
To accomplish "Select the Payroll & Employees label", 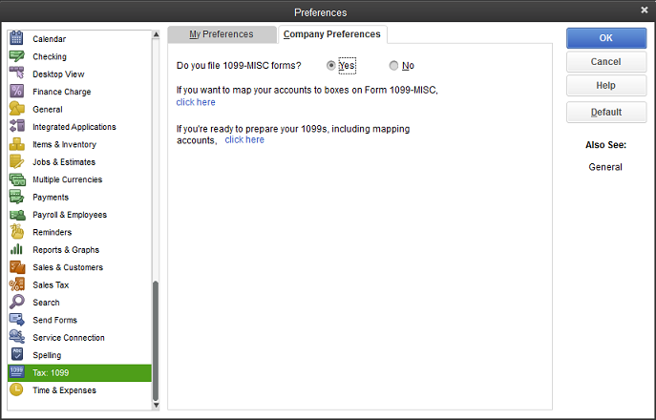I will click(x=70, y=215).
